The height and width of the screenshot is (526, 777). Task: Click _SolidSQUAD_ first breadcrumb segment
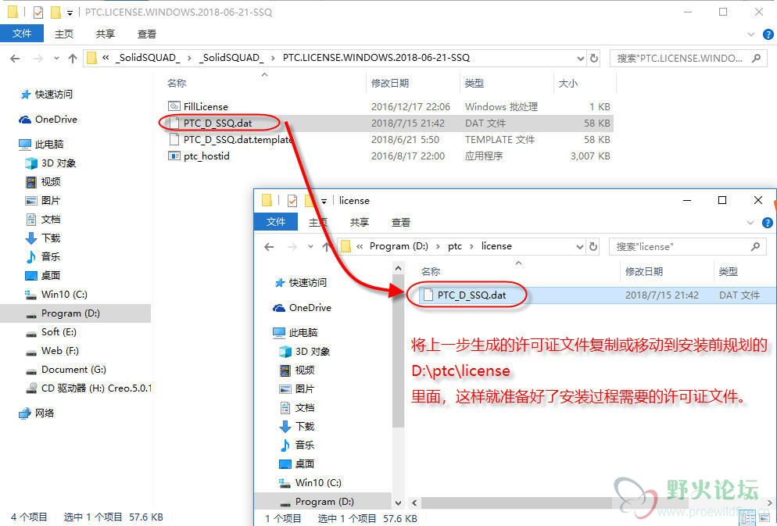(x=148, y=58)
